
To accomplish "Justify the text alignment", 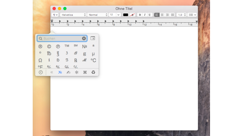I will pyautogui.click(x=172, y=15).
